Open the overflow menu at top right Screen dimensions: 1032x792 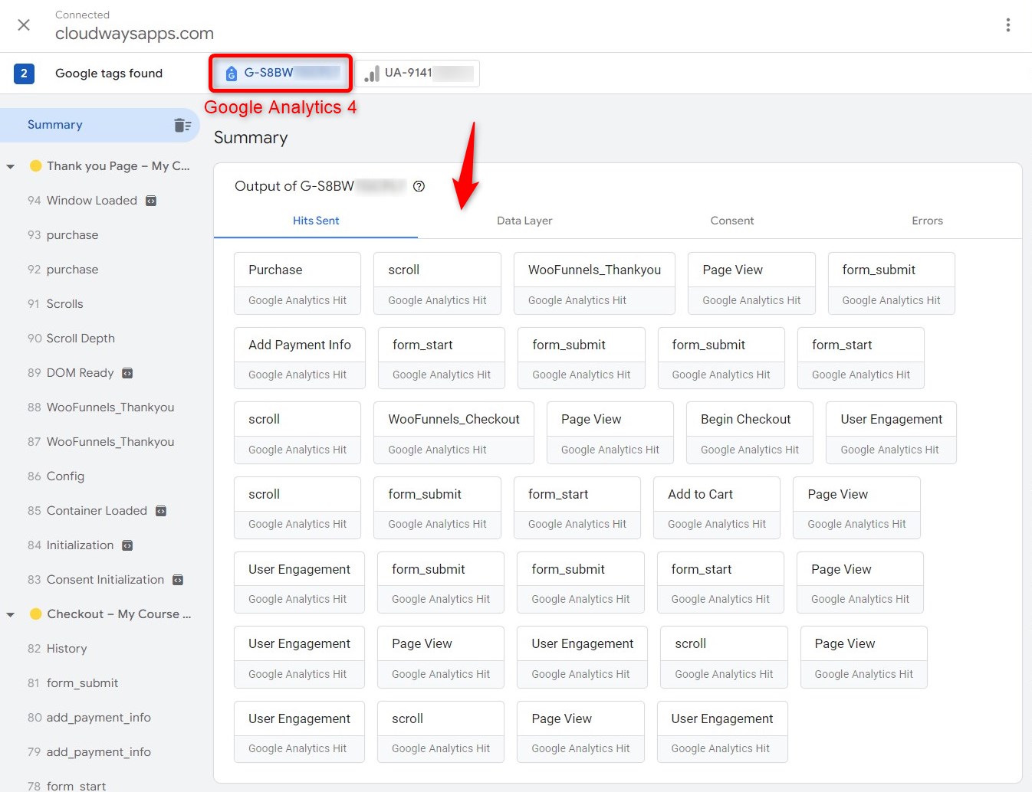point(1008,25)
